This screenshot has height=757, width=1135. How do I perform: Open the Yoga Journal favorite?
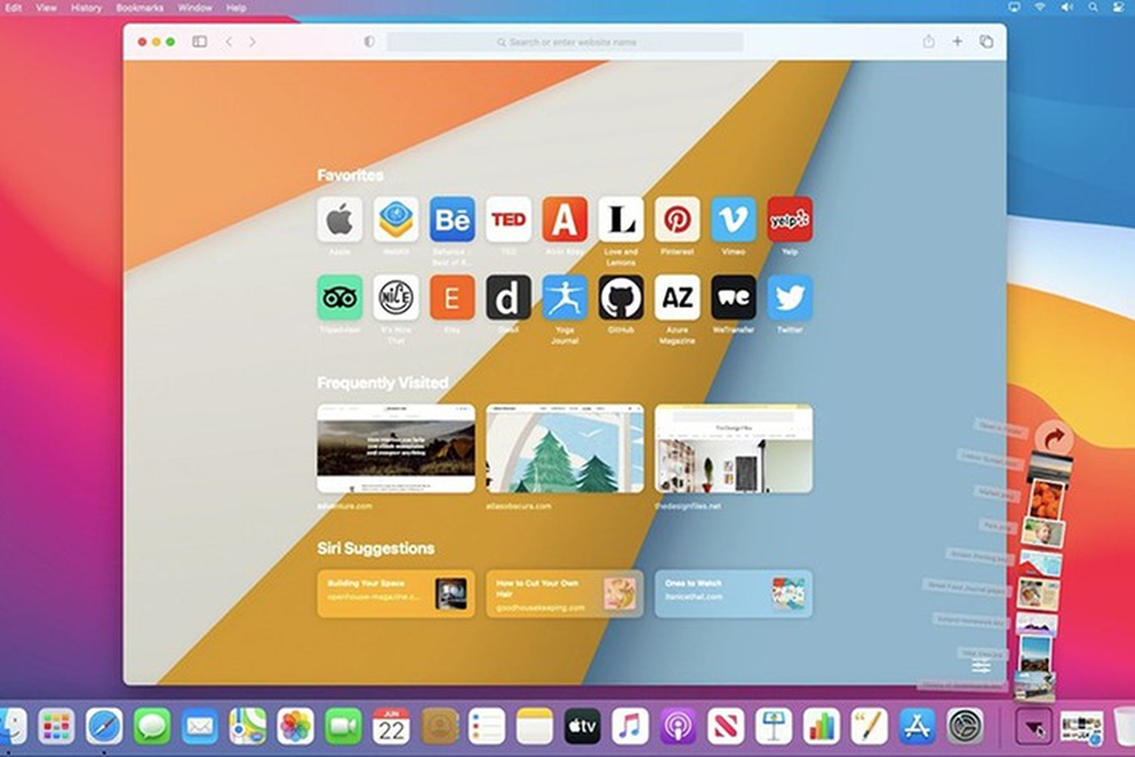(x=565, y=297)
